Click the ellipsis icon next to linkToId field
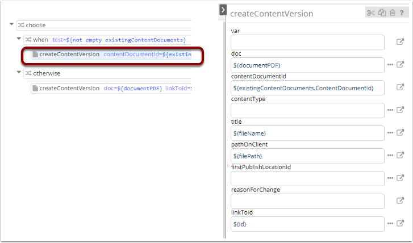Screen dimensions: 413x243 [x=390, y=224]
